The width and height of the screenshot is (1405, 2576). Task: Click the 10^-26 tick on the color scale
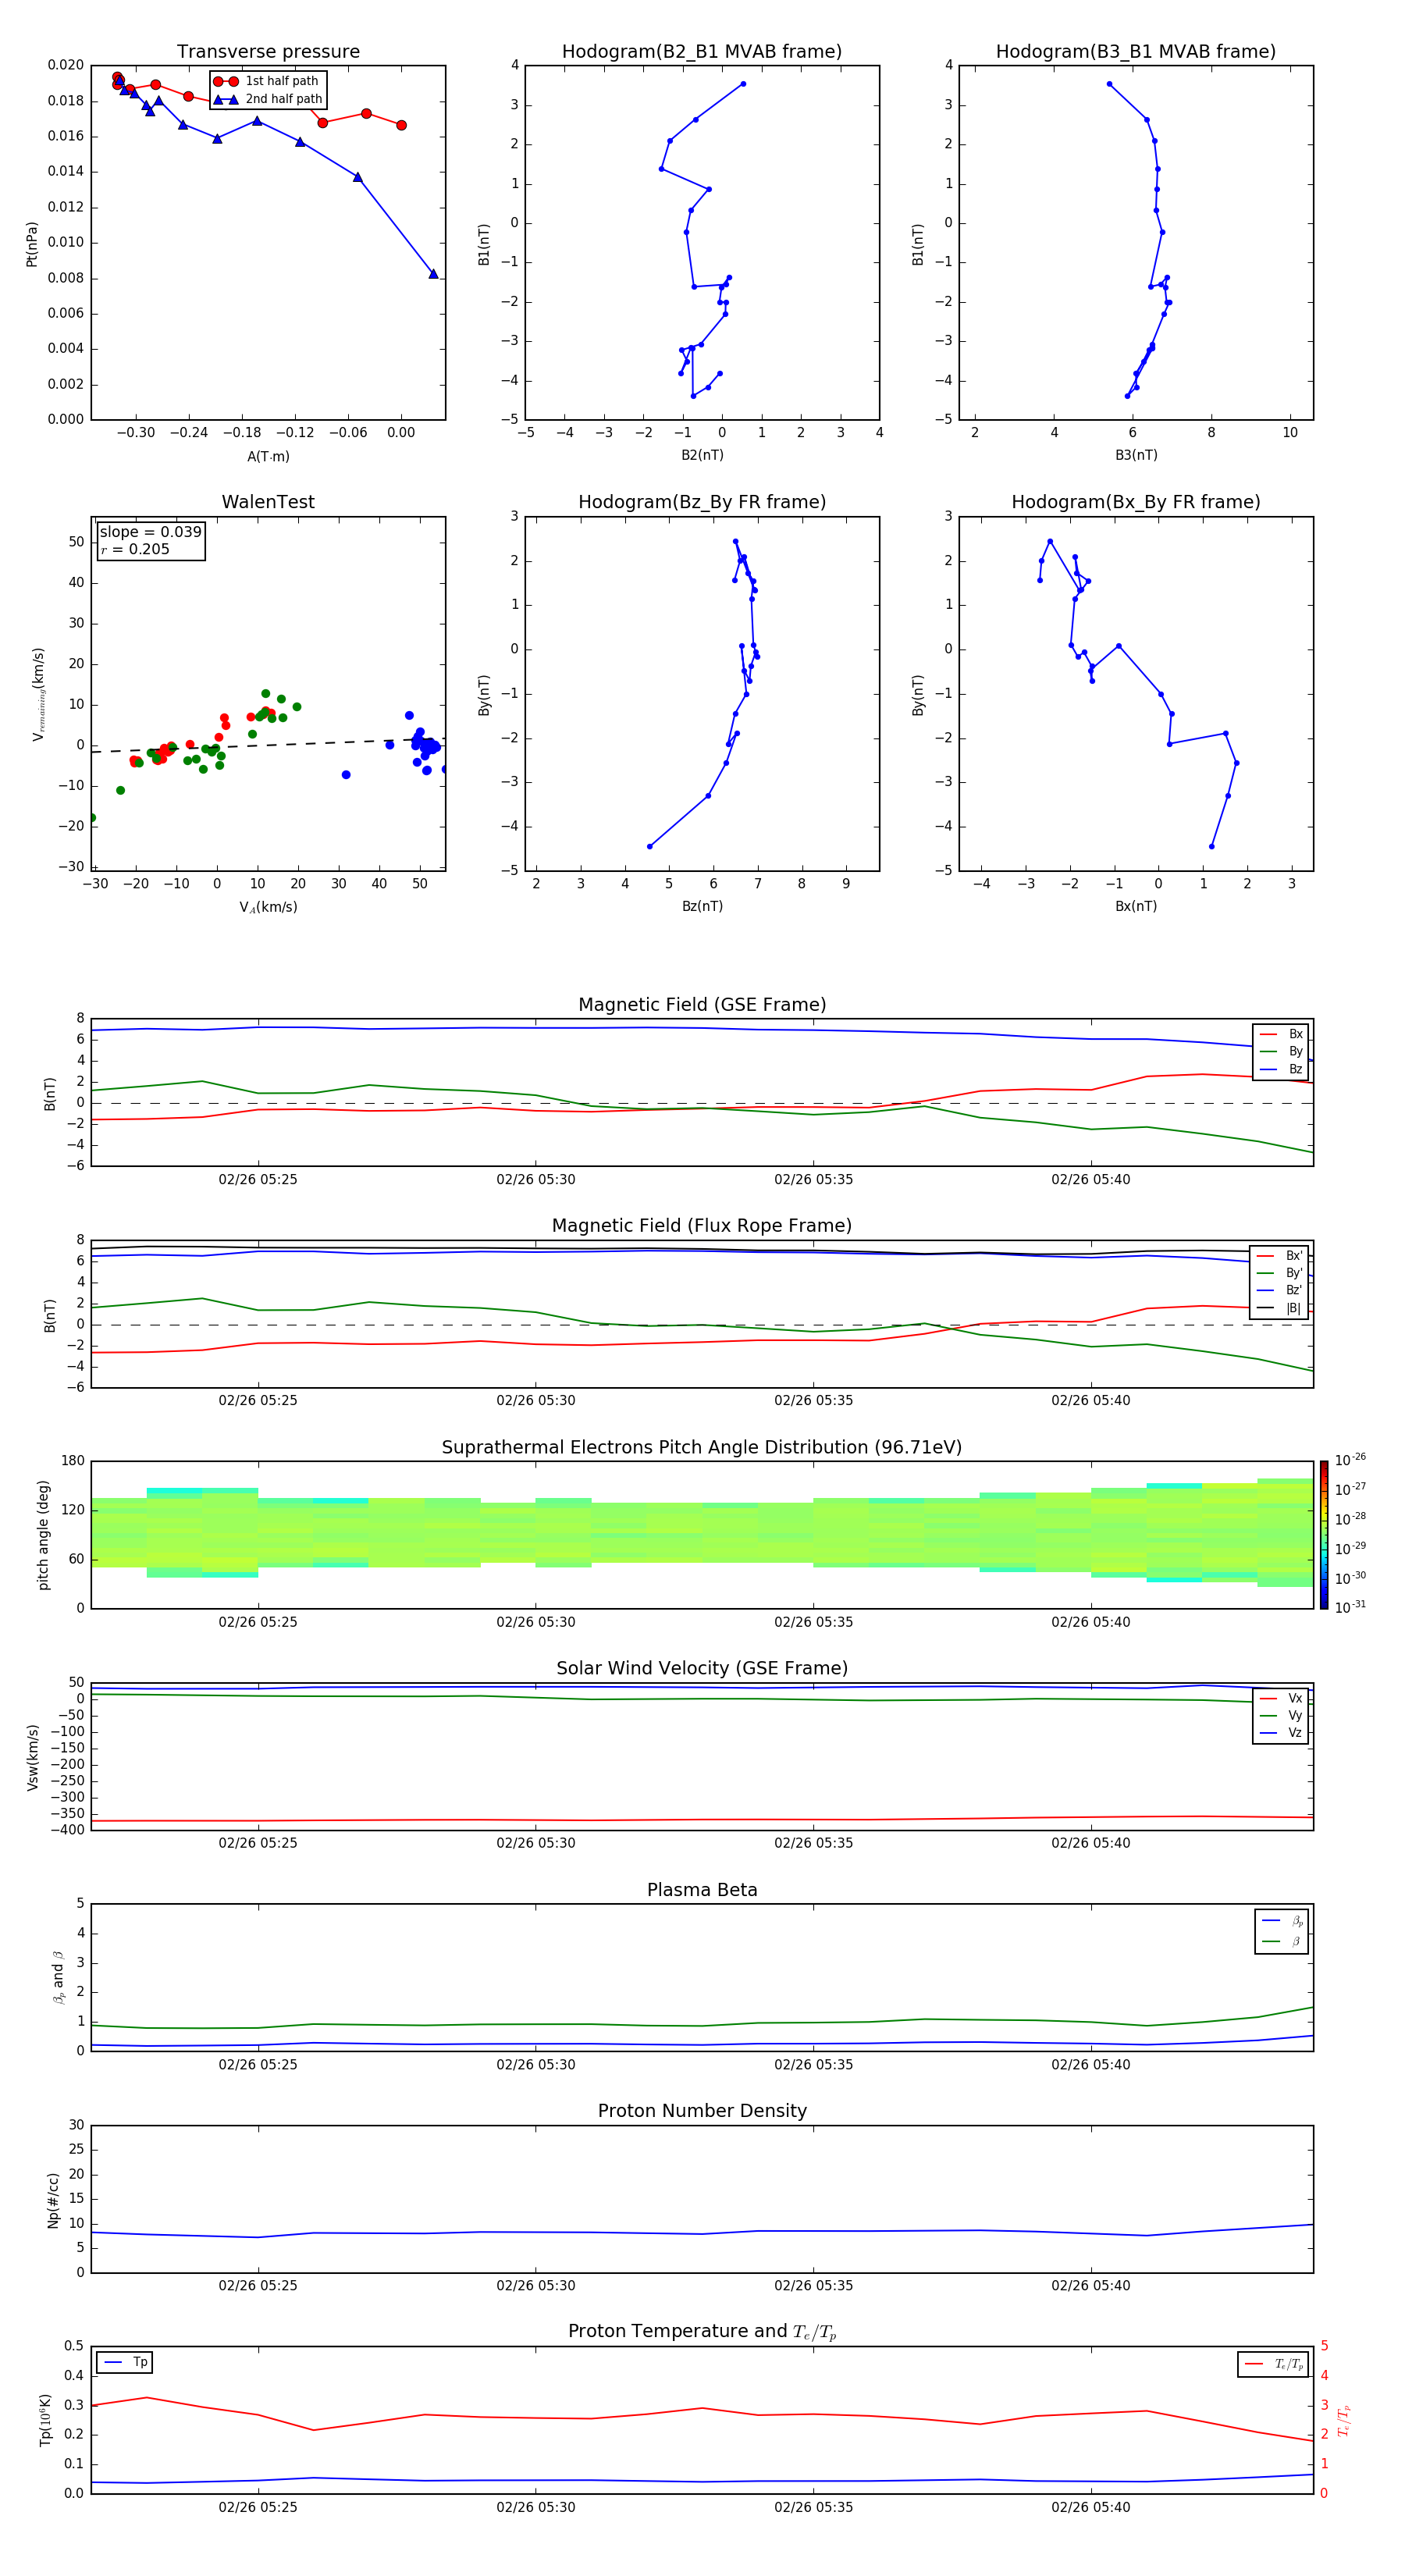[x=1350, y=1460]
